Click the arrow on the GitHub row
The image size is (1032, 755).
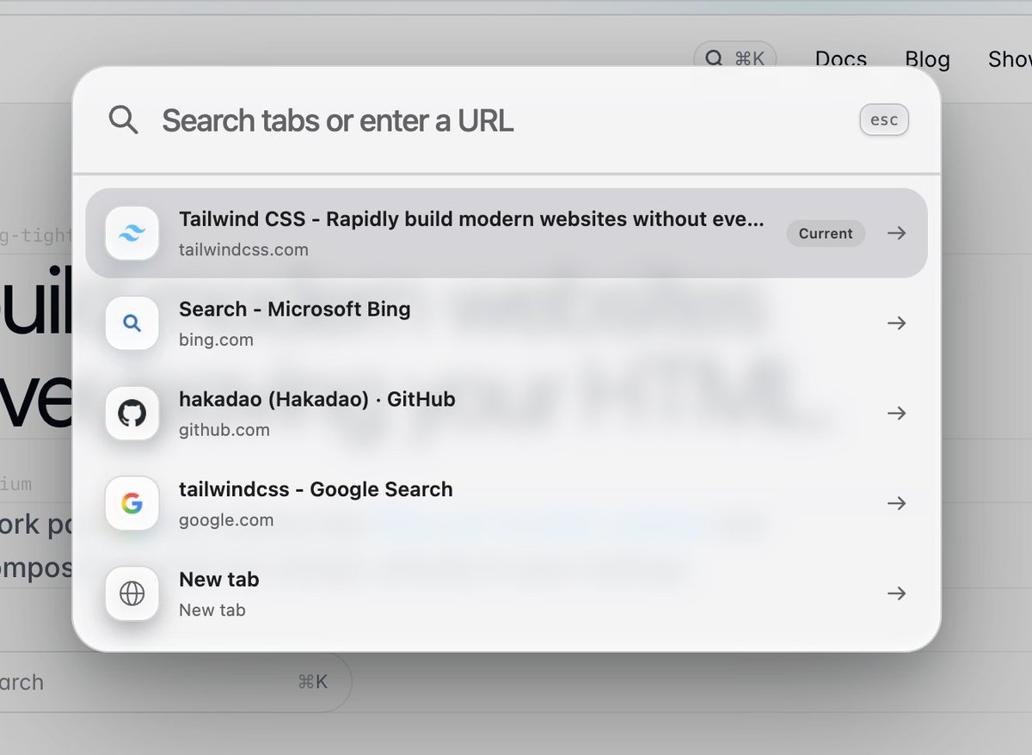[x=897, y=414]
